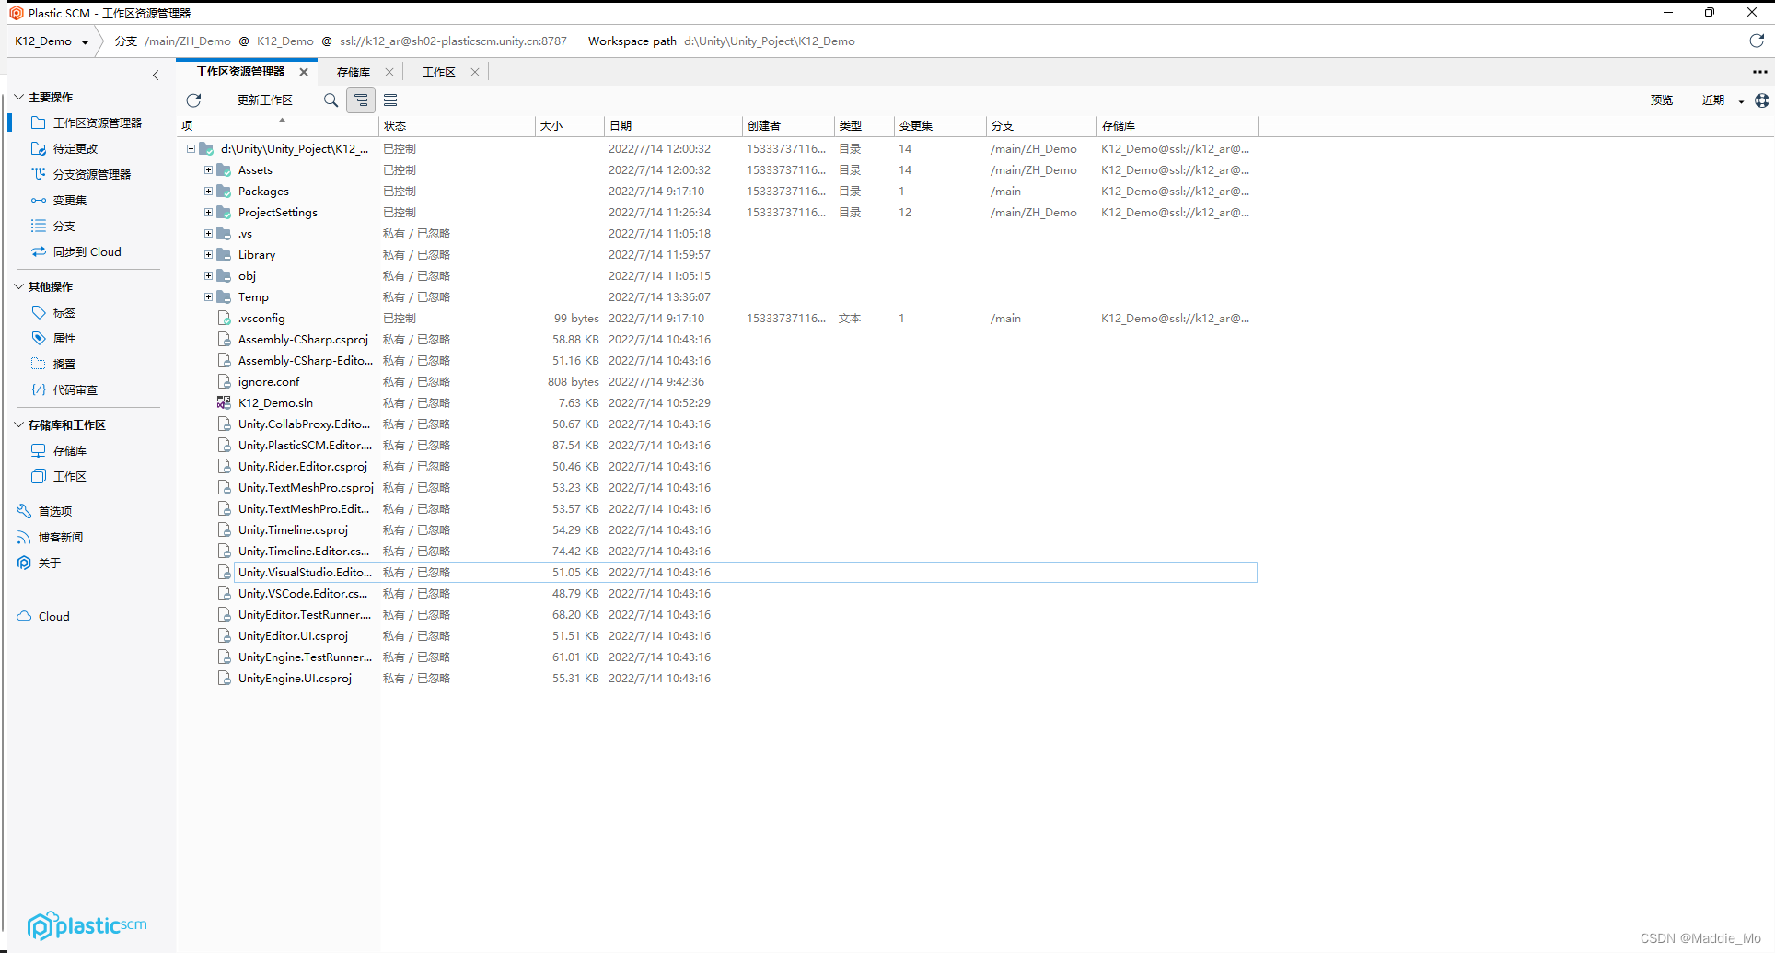Click the 预览 button
This screenshot has height=953, width=1775.
point(1662,100)
